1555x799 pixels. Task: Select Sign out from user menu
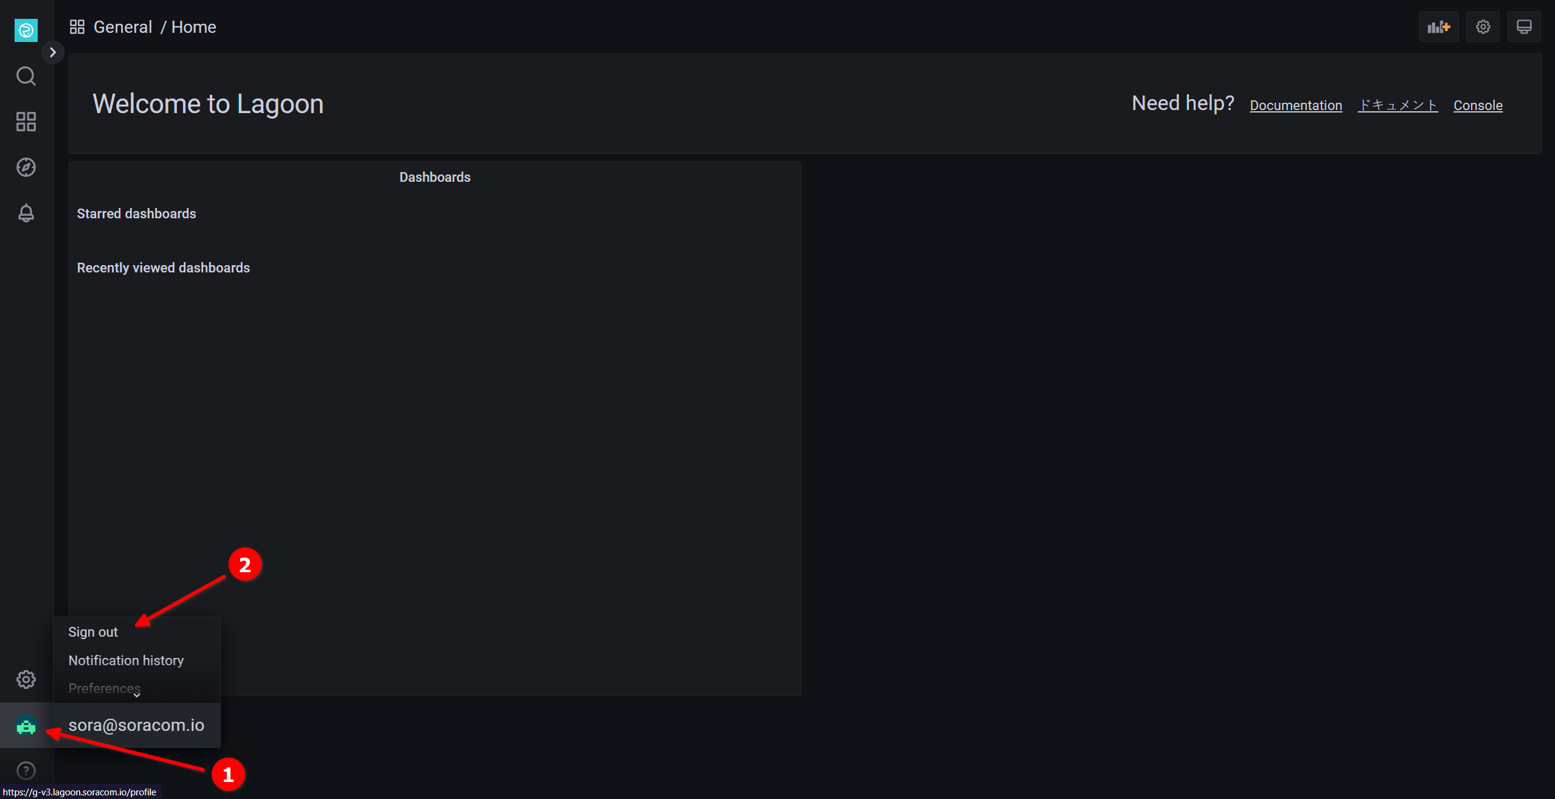click(x=93, y=632)
